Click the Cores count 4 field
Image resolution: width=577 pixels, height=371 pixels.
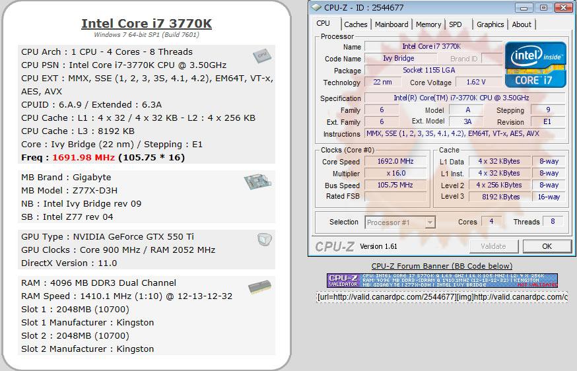coord(491,222)
